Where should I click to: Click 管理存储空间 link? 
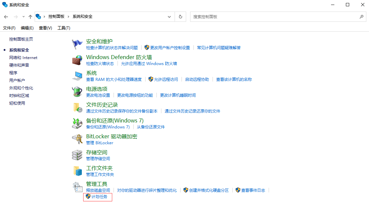click(x=98, y=159)
